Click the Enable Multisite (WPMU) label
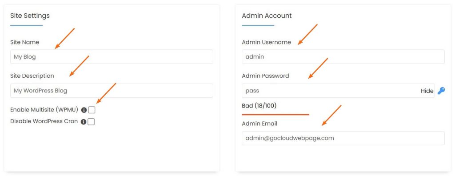The height and width of the screenshot is (176, 455). 44,110
